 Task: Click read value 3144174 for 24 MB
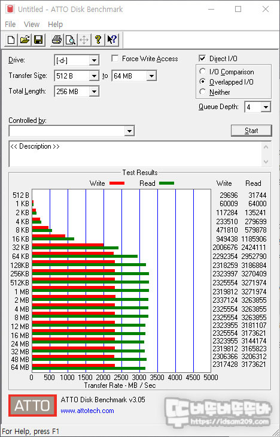[253, 341]
